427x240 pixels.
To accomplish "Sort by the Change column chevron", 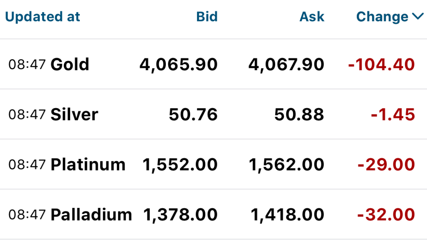I will 418,17.
